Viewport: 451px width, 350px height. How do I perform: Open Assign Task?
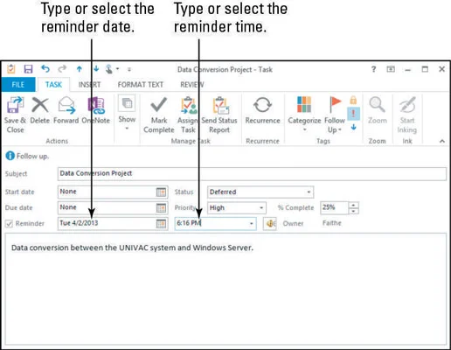[x=189, y=106]
